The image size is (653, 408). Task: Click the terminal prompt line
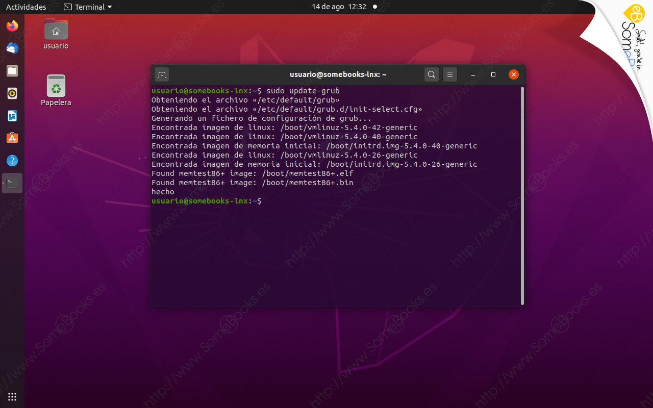point(263,201)
